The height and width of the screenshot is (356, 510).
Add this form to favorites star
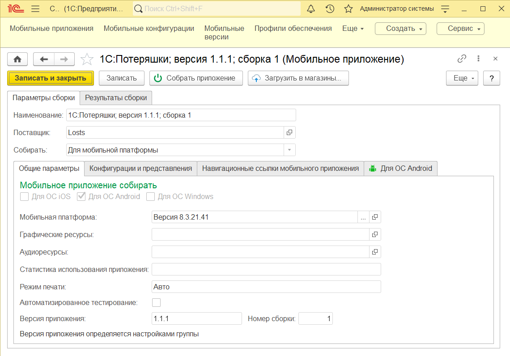click(x=87, y=59)
